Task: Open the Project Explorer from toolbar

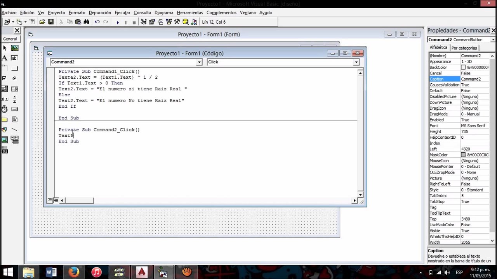Action: tap(144, 22)
